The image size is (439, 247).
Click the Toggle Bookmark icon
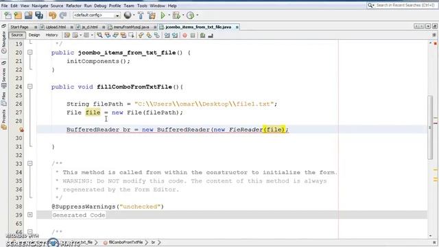click(x=157, y=35)
